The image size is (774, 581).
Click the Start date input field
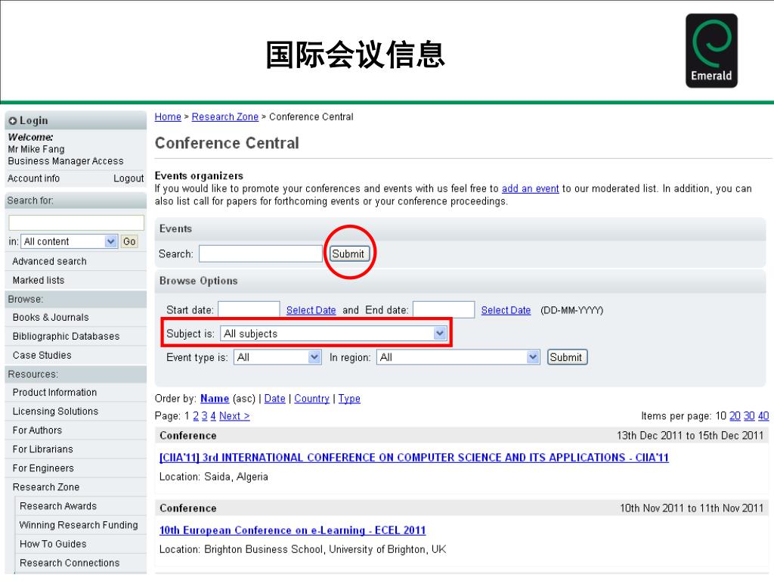click(249, 309)
